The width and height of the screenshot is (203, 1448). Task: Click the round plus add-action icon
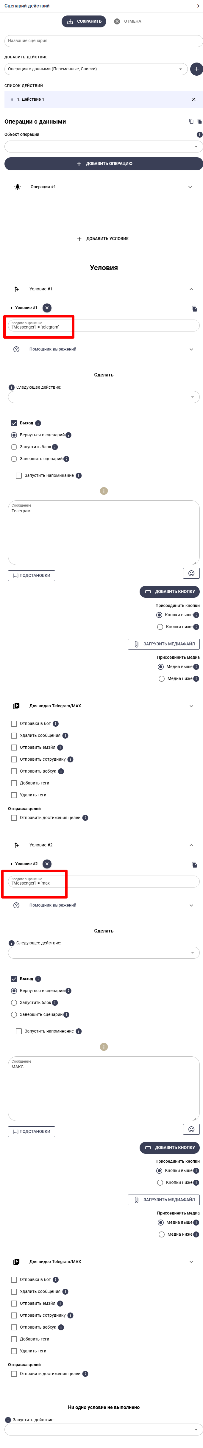tap(196, 69)
